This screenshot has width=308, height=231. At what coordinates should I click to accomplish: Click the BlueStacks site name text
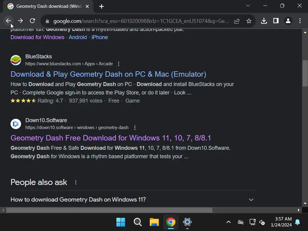click(x=38, y=57)
